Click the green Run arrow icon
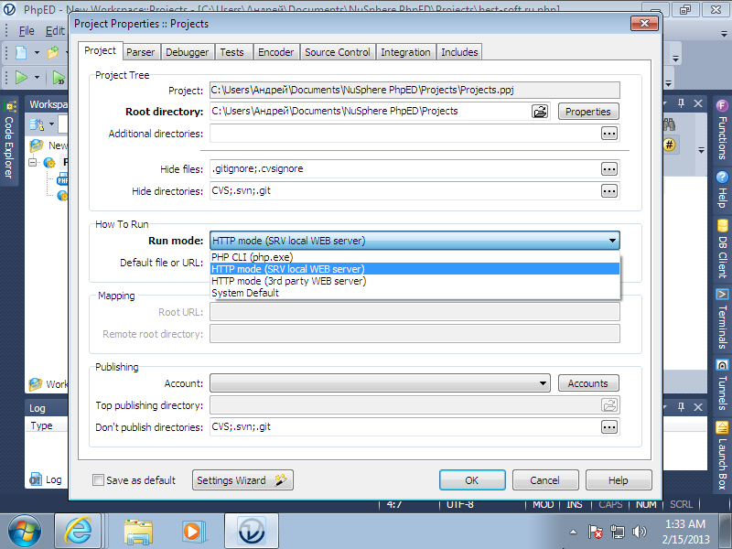The height and width of the screenshot is (549, 732). click(x=21, y=77)
